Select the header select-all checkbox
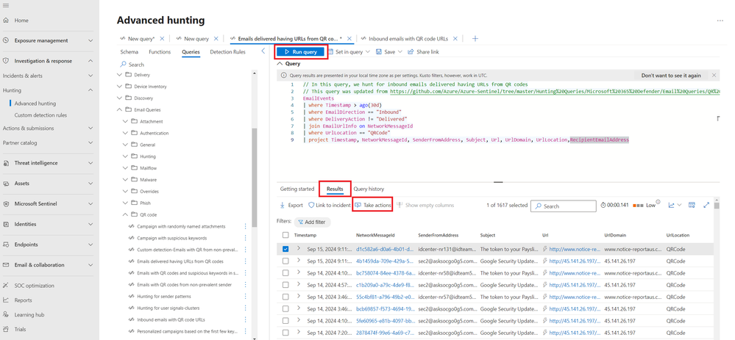 [285, 236]
